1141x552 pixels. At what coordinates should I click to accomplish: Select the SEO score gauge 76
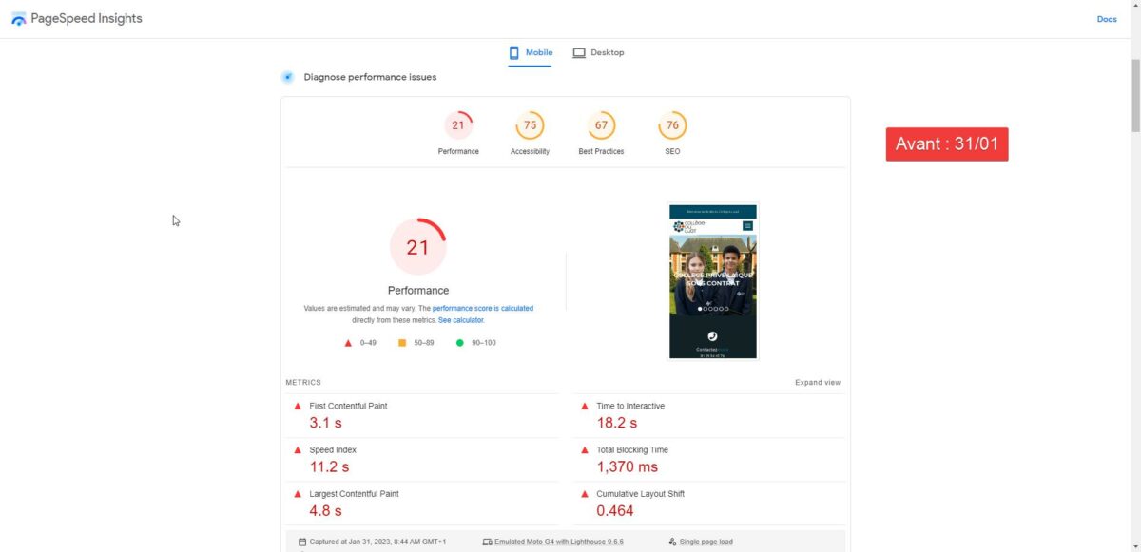coord(672,125)
